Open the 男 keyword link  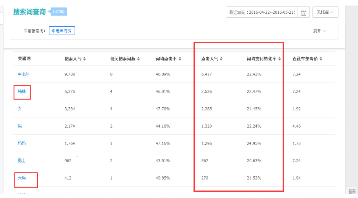pyautogui.click(x=20, y=126)
